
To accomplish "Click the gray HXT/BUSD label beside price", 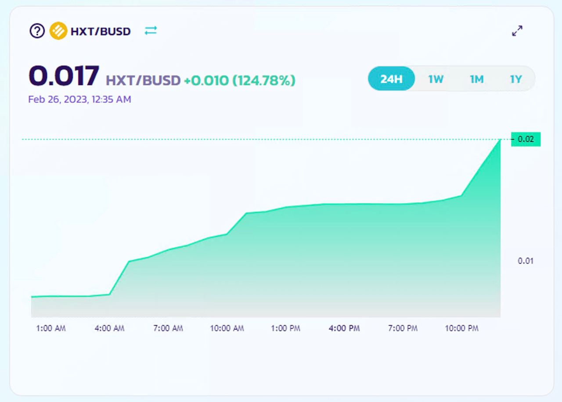I will [x=143, y=81].
